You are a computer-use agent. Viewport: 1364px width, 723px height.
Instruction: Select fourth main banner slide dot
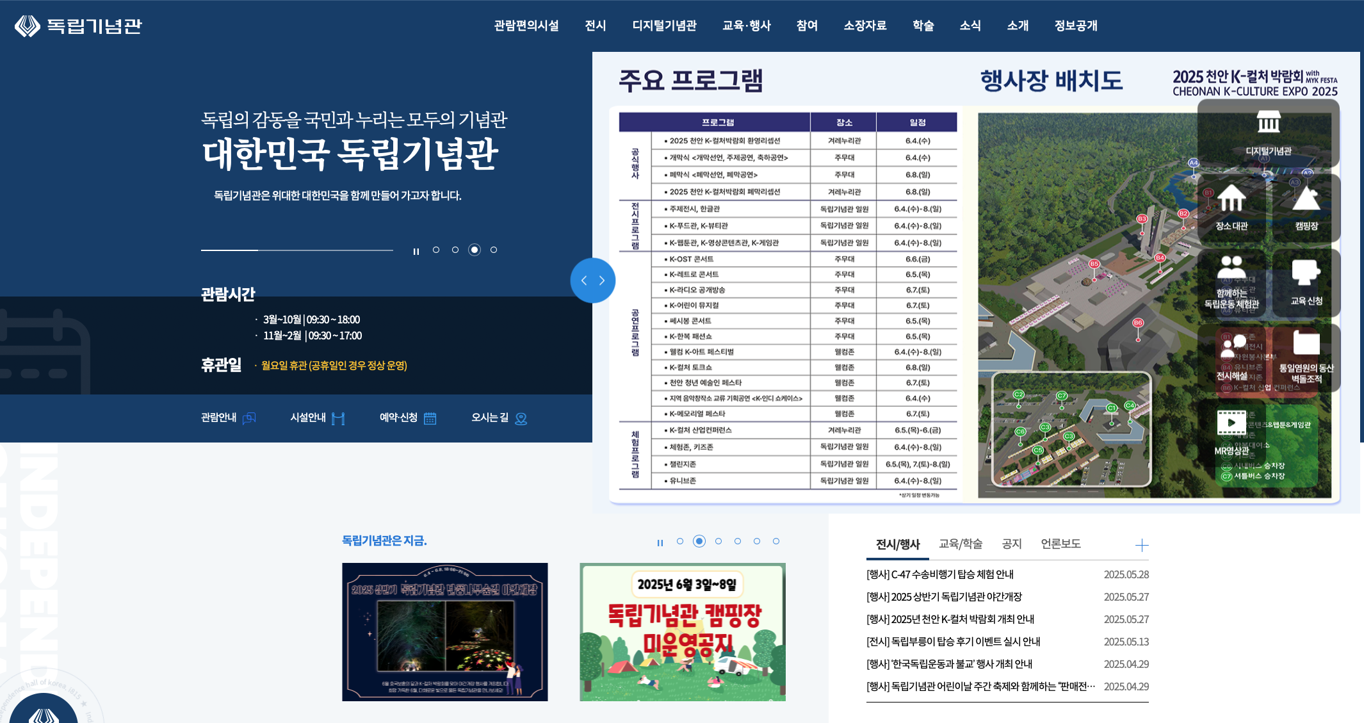coord(494,250)
